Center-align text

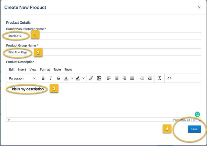[116, 78]
